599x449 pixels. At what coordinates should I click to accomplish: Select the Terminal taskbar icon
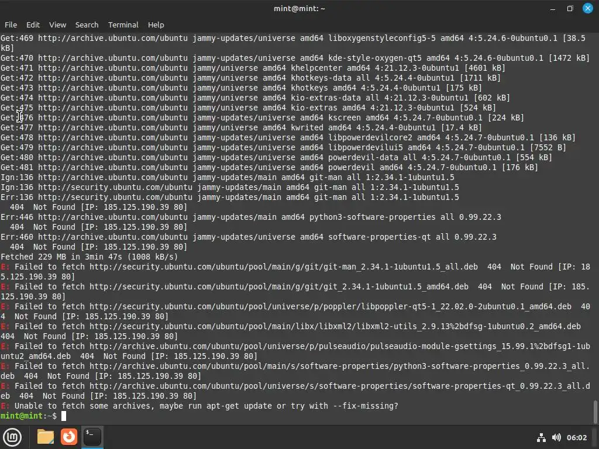pyautogui.click(x=92, y=437)
